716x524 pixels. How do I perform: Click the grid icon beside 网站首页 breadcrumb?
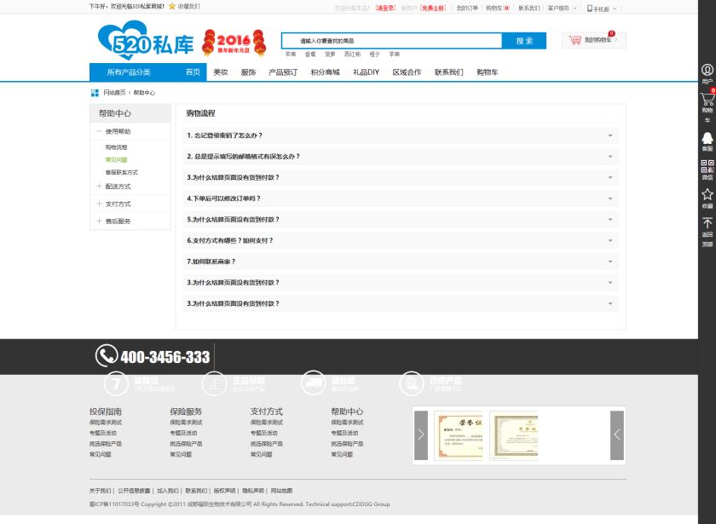pyautogui.click(x=95, y=93)
